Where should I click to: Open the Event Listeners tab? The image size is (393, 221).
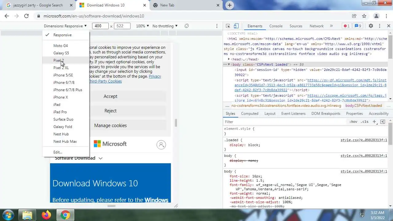(x=293, y=114)
